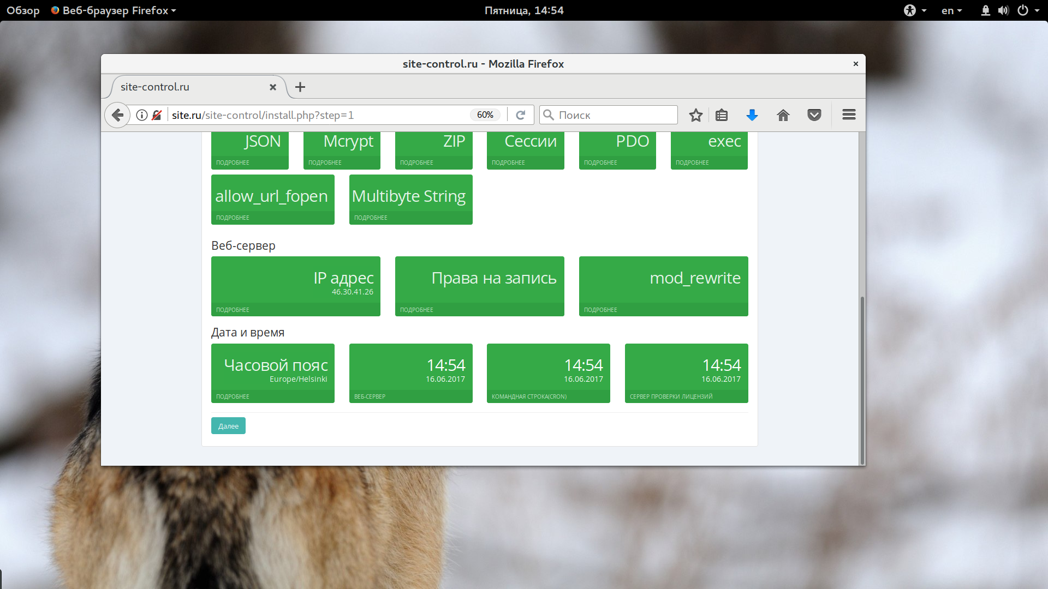Image resolution: width=1048 pixels, height=589 pixels.
Task: Open the en keyboard layout dropdown
Action: 951,10
